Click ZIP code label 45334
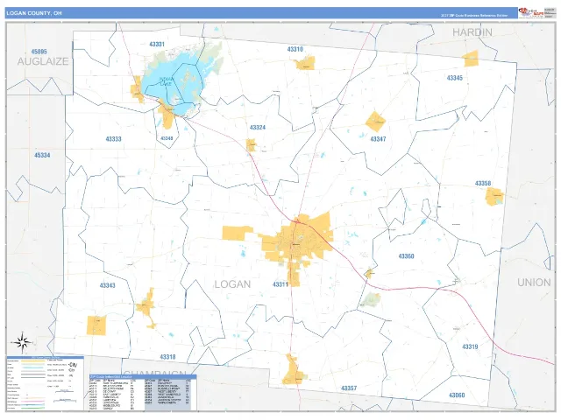Screen dimensions: 561x420 pos(42,156)
